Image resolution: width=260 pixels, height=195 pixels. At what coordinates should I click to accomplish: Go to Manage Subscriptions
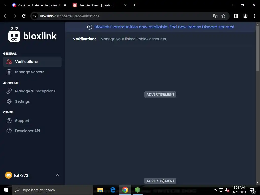pyautogui.click(x=32, y=91)
